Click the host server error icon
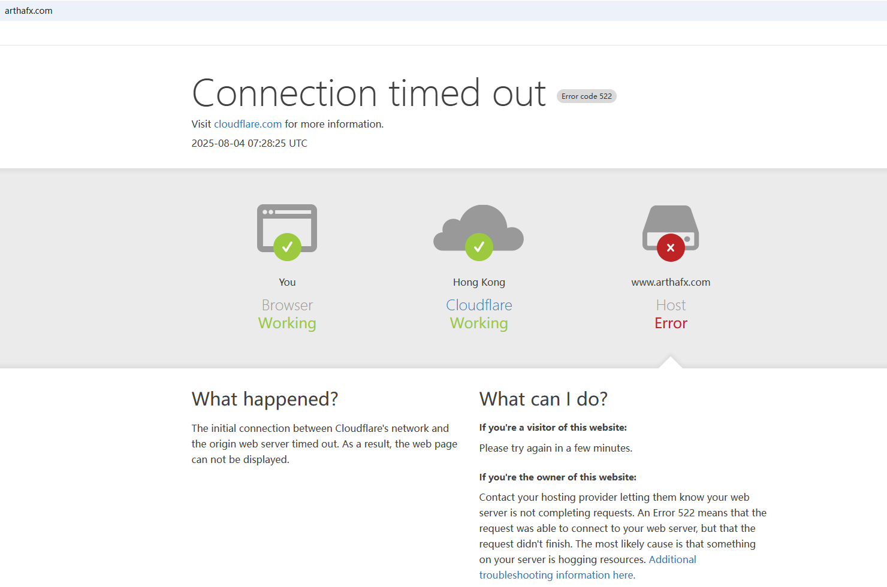Image resolution: width=887 pixels, height=587 pixels. click(671, 233)
